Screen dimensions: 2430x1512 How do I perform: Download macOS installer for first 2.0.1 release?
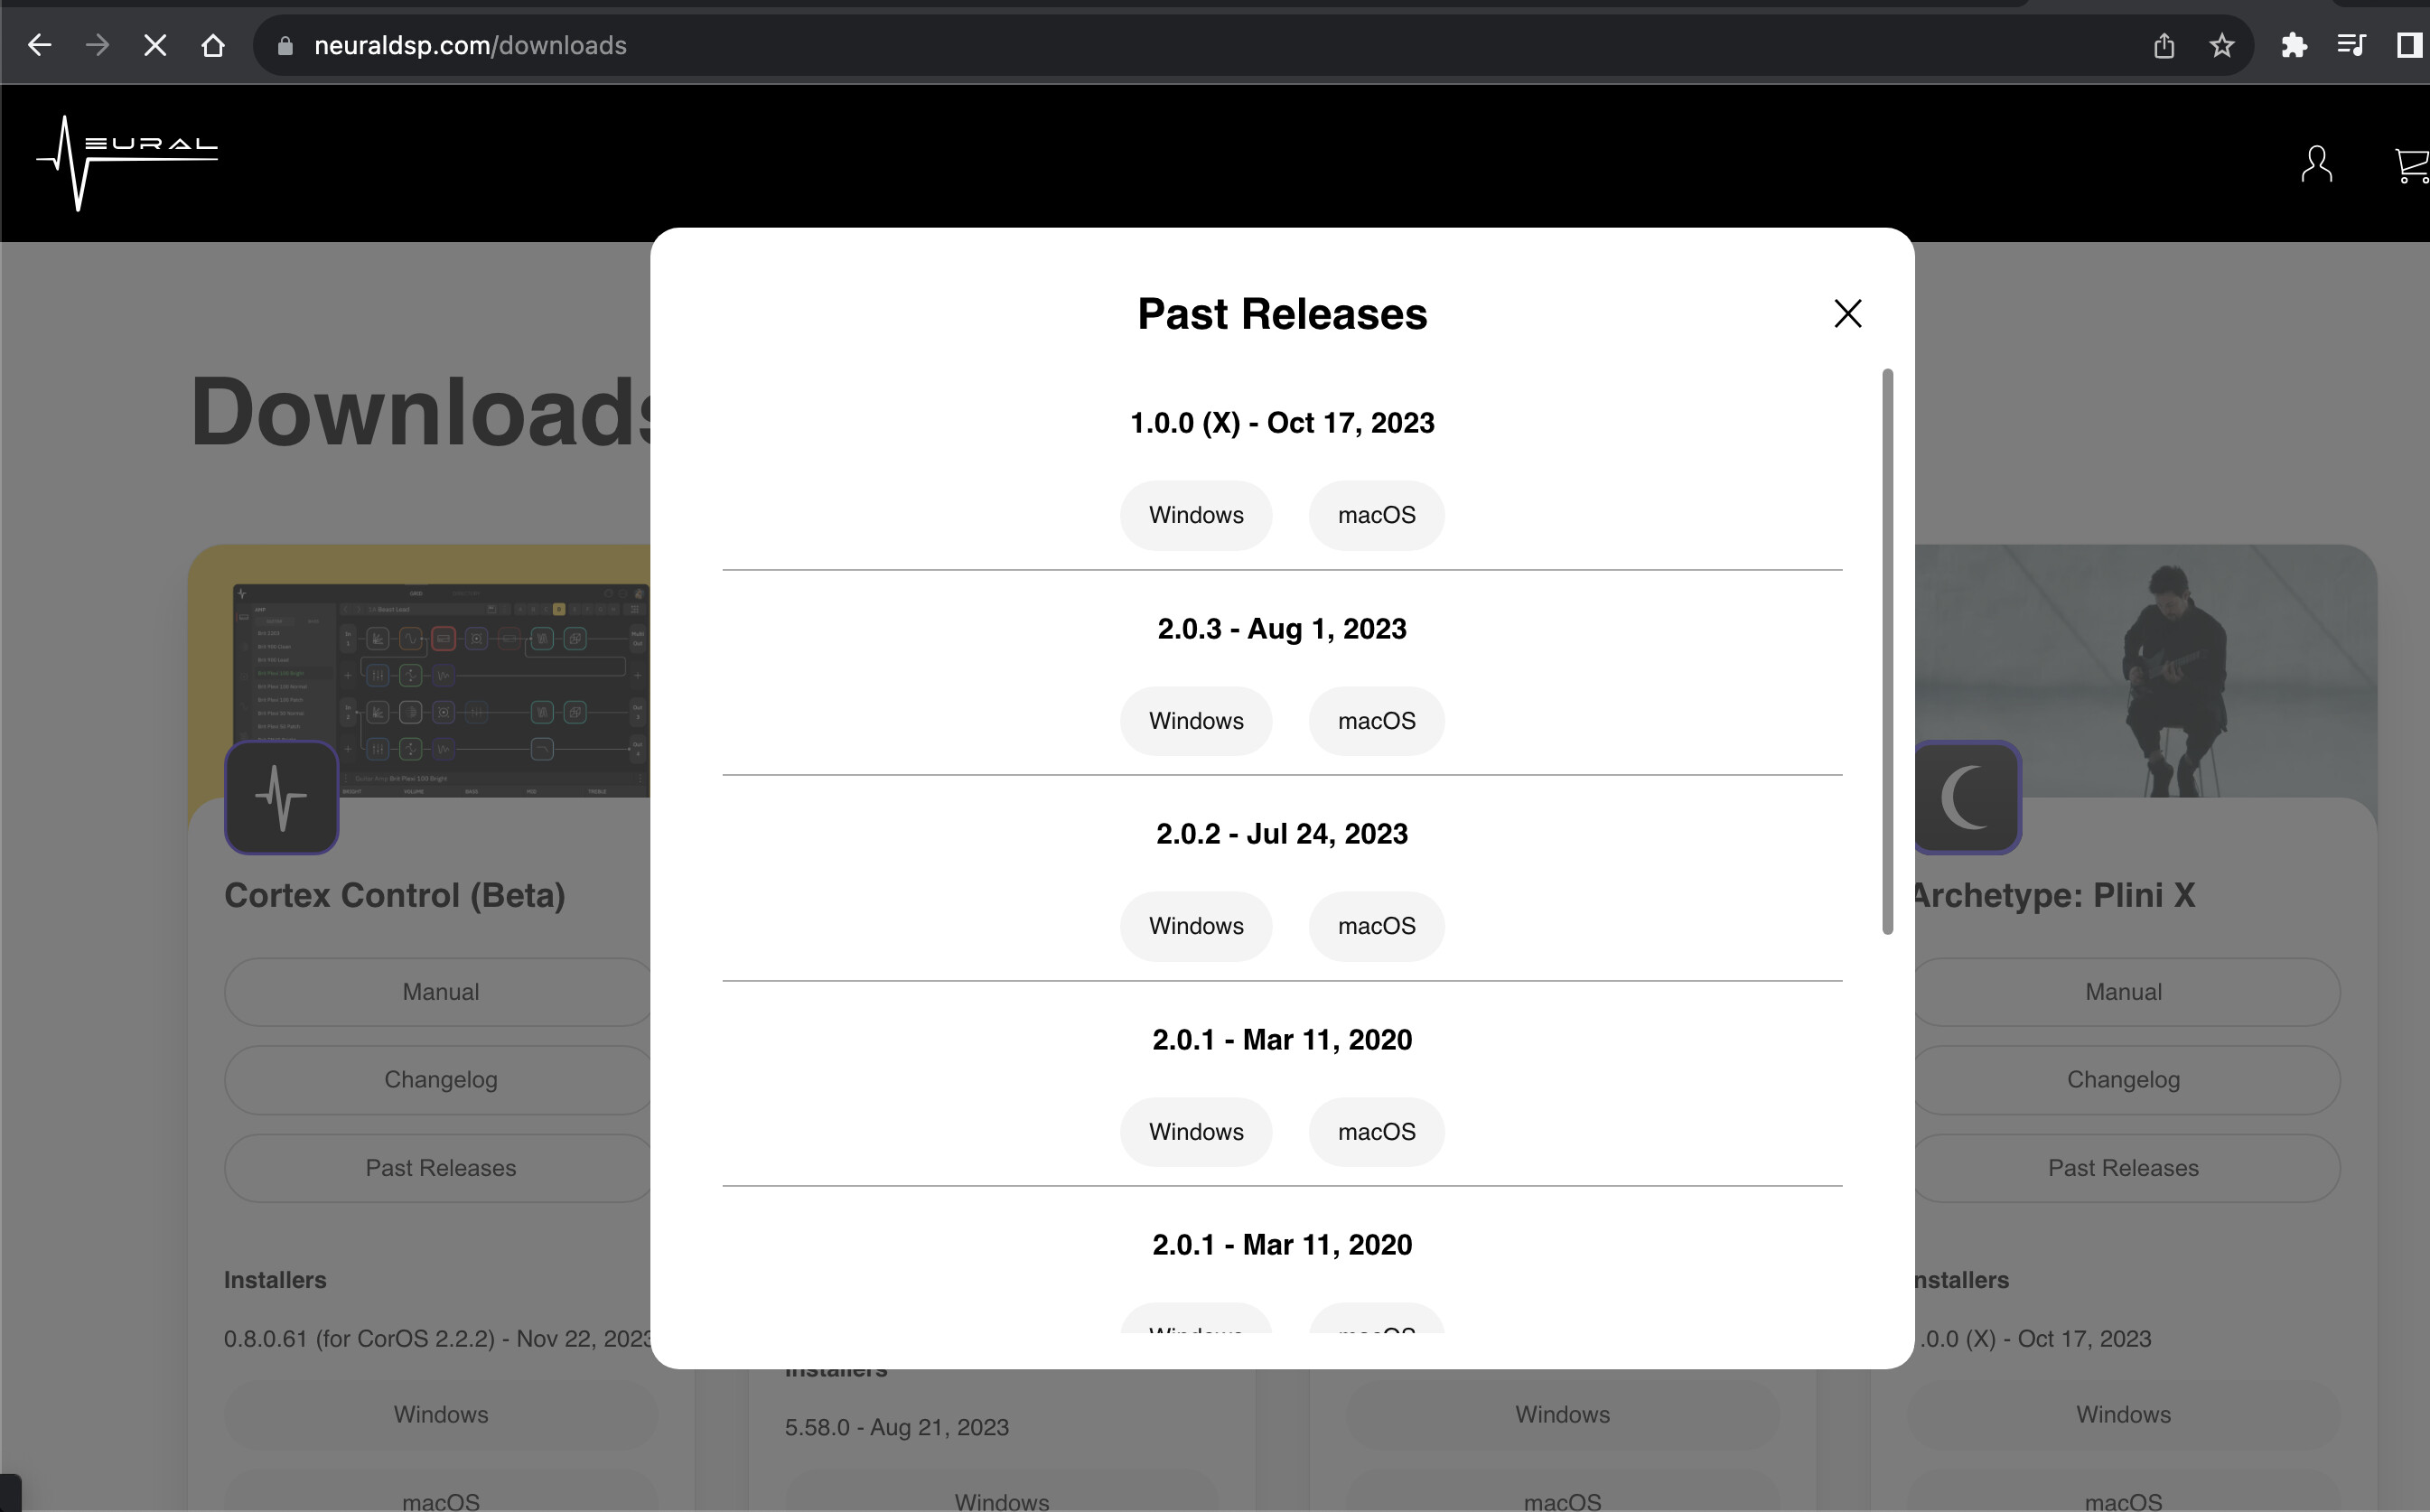[1376, 1132]
